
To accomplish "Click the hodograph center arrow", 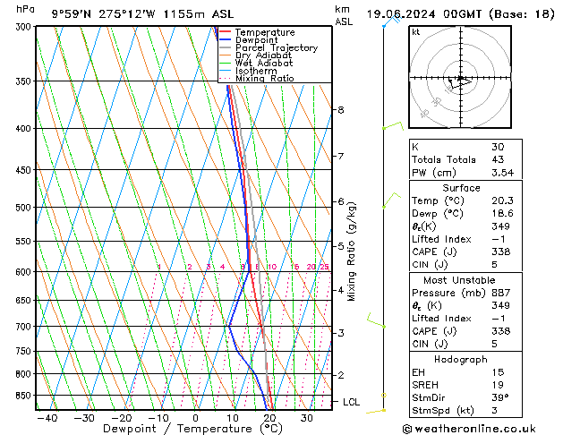I will click(x=461, y=81).
